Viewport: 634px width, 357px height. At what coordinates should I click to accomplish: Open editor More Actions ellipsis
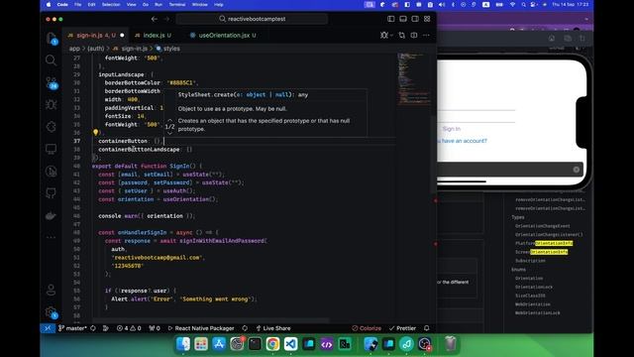(426, 36)
